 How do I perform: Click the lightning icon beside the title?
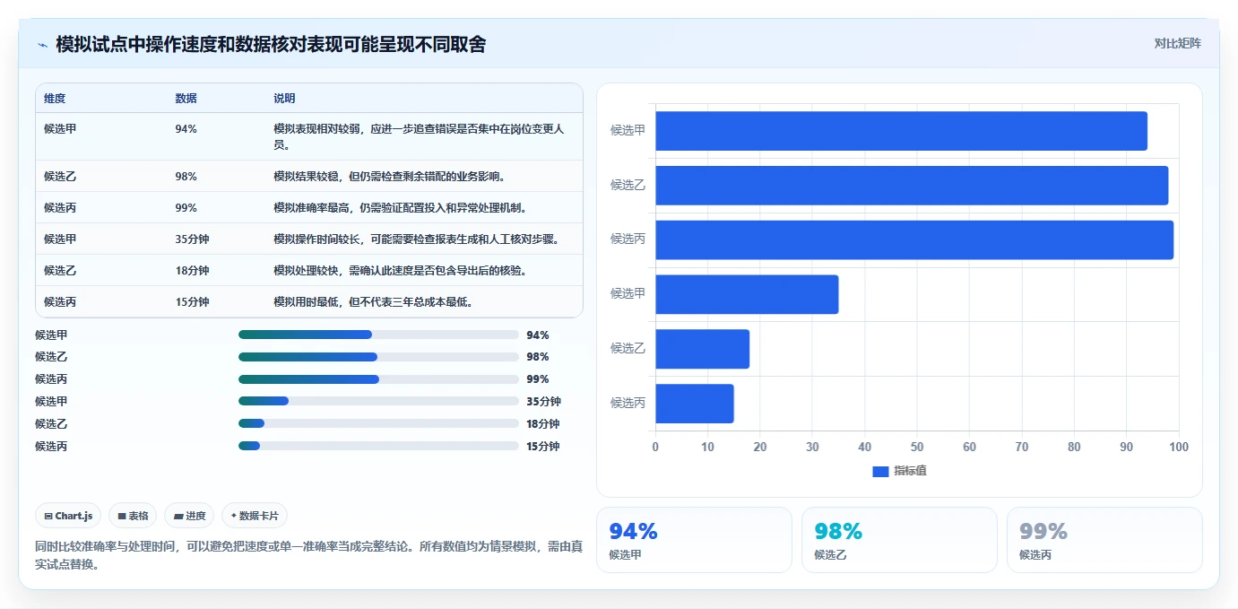click(x=43, y=45)
